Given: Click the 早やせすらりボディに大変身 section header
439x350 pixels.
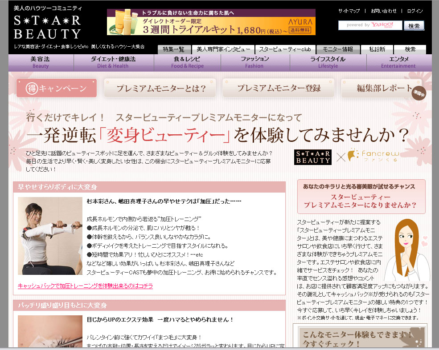Looking at the screenshot, I should click(149, 187).
